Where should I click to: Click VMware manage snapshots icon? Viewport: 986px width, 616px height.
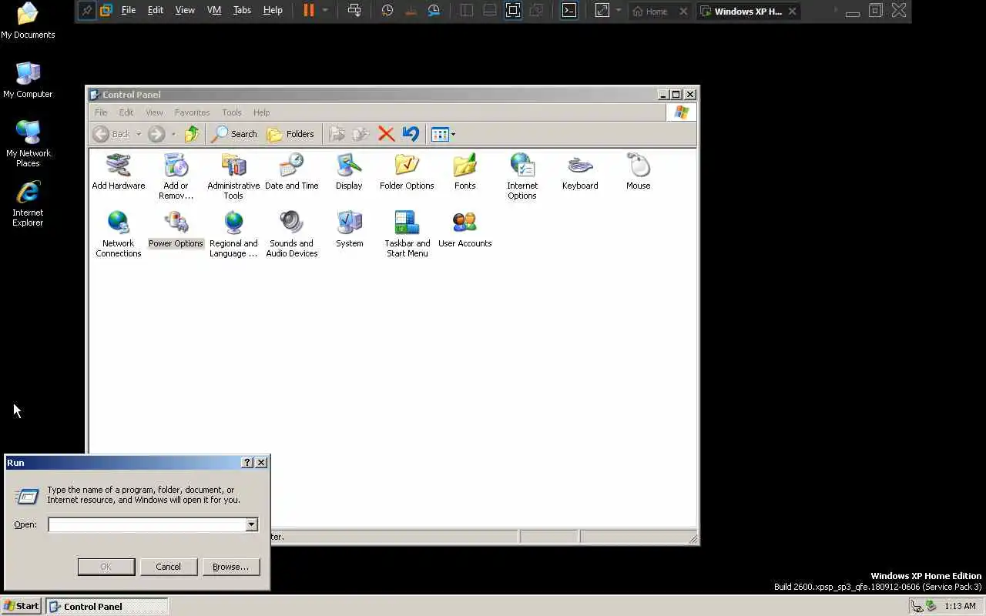pyautogui.click(x=434, y=10)
